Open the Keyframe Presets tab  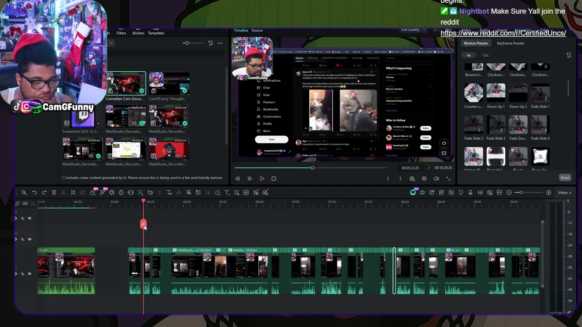(x=511, y=43)
